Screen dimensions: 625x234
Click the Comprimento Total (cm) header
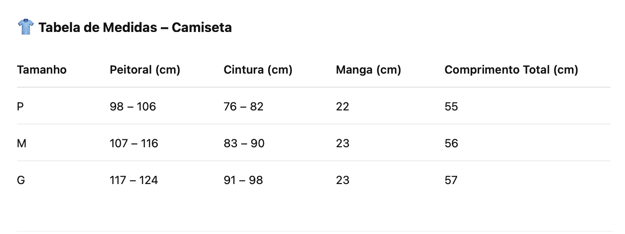511,70
